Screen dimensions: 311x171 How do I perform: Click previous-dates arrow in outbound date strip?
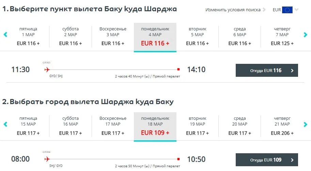click(5, 34)
